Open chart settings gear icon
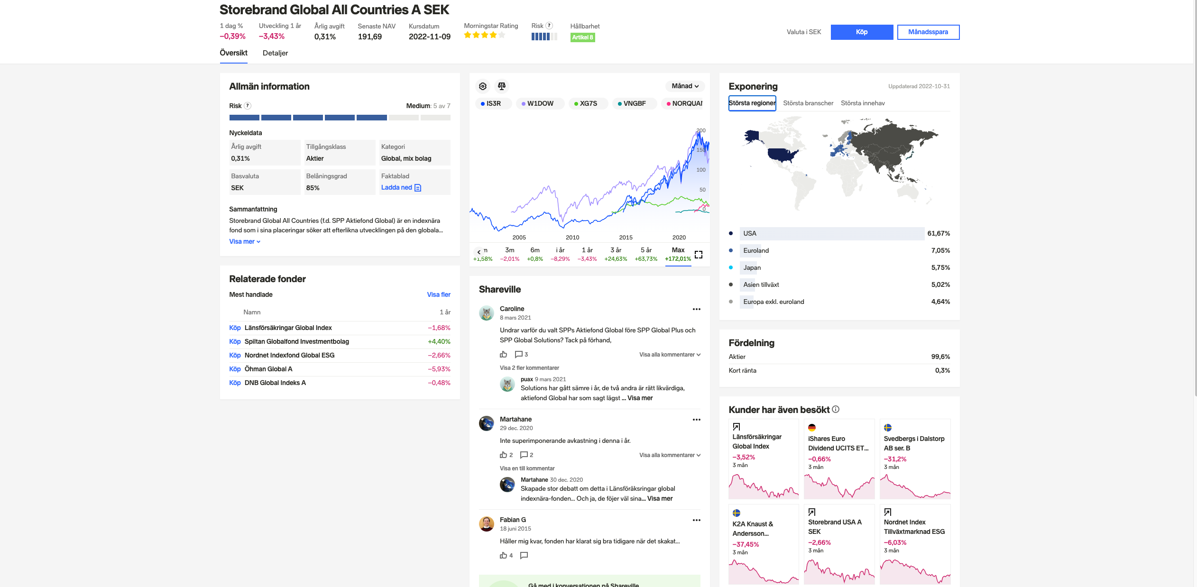Viewport: 1197px width, 587px height. [483, 86]
